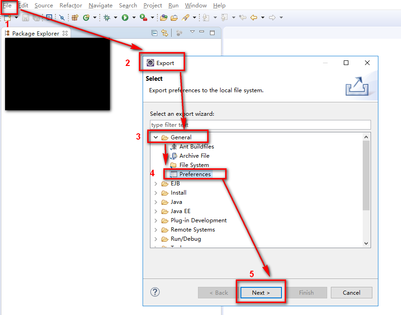Open the New Java Class dropdown arrow

[95, 18]
